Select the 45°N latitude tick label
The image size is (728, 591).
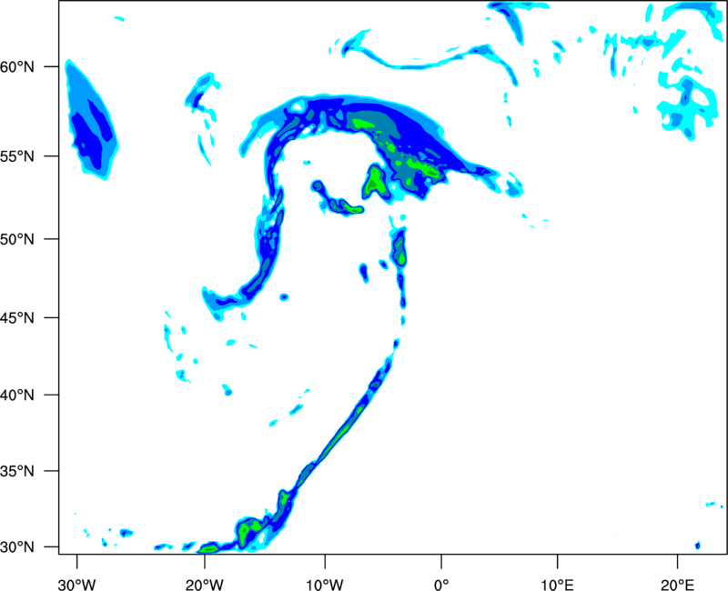(17, 318)
